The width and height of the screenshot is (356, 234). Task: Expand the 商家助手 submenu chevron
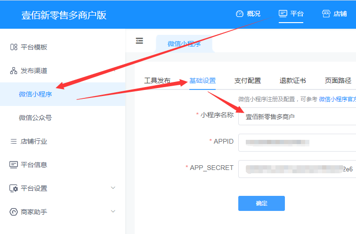[113, 211]
